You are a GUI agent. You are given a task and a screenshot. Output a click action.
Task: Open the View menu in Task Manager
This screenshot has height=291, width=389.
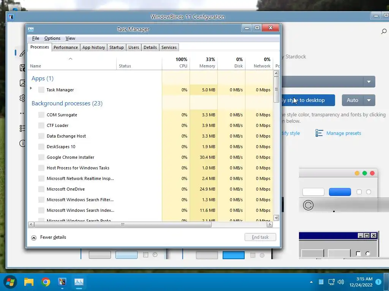point(70,38)
